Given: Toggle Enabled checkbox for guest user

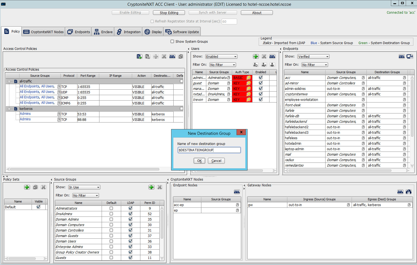Looking at the screenshot, I should click(x=261, y=83).
